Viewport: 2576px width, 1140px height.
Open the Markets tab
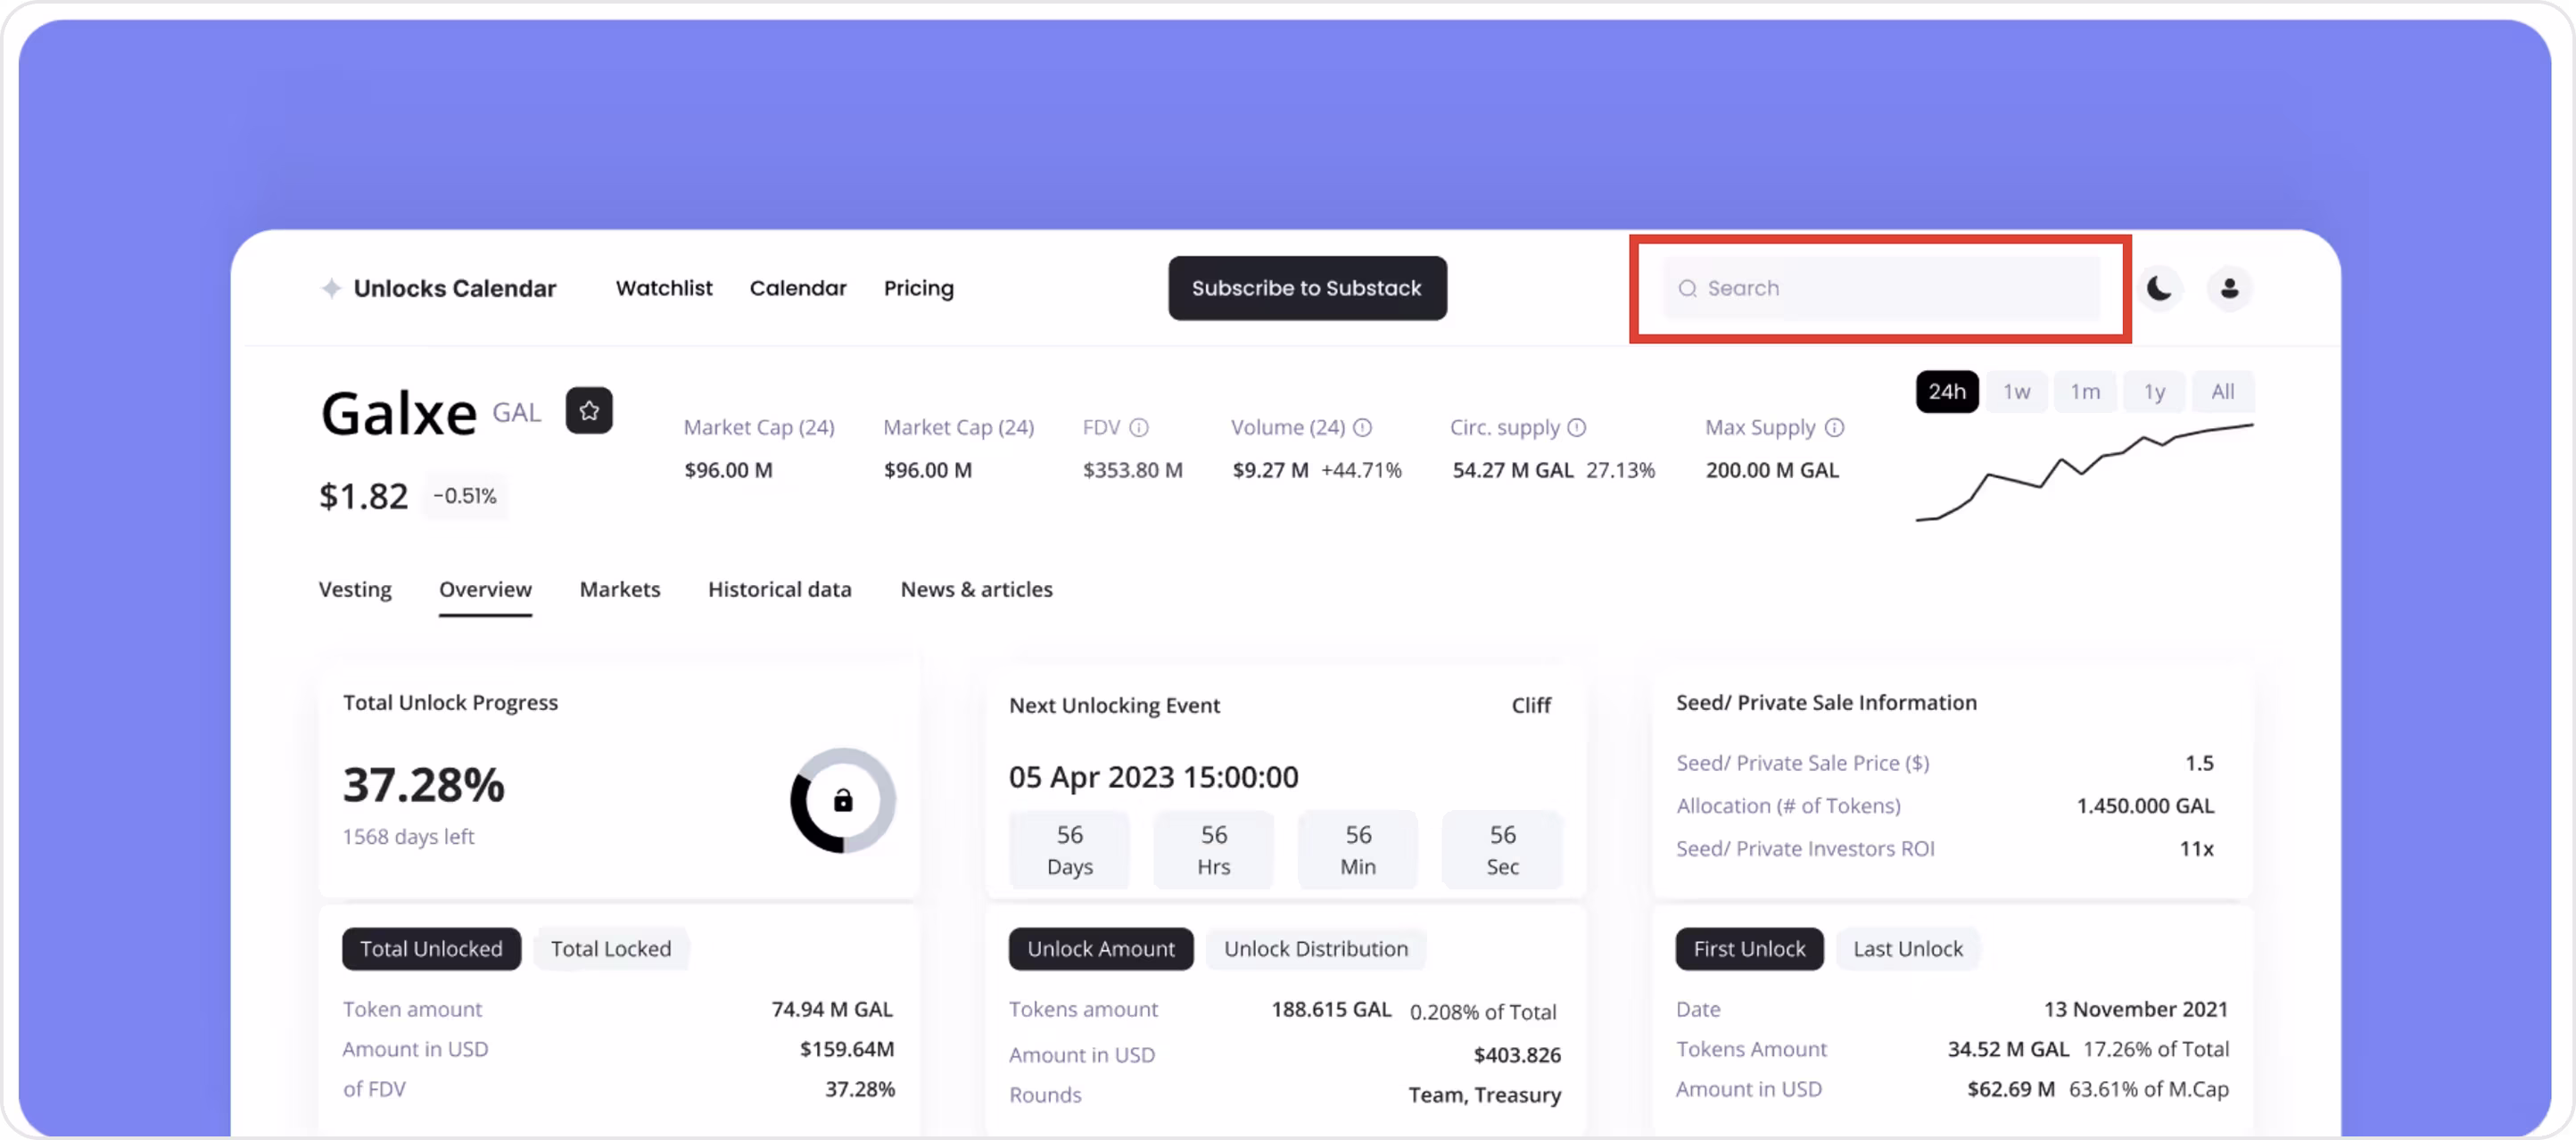coord(620,589)
